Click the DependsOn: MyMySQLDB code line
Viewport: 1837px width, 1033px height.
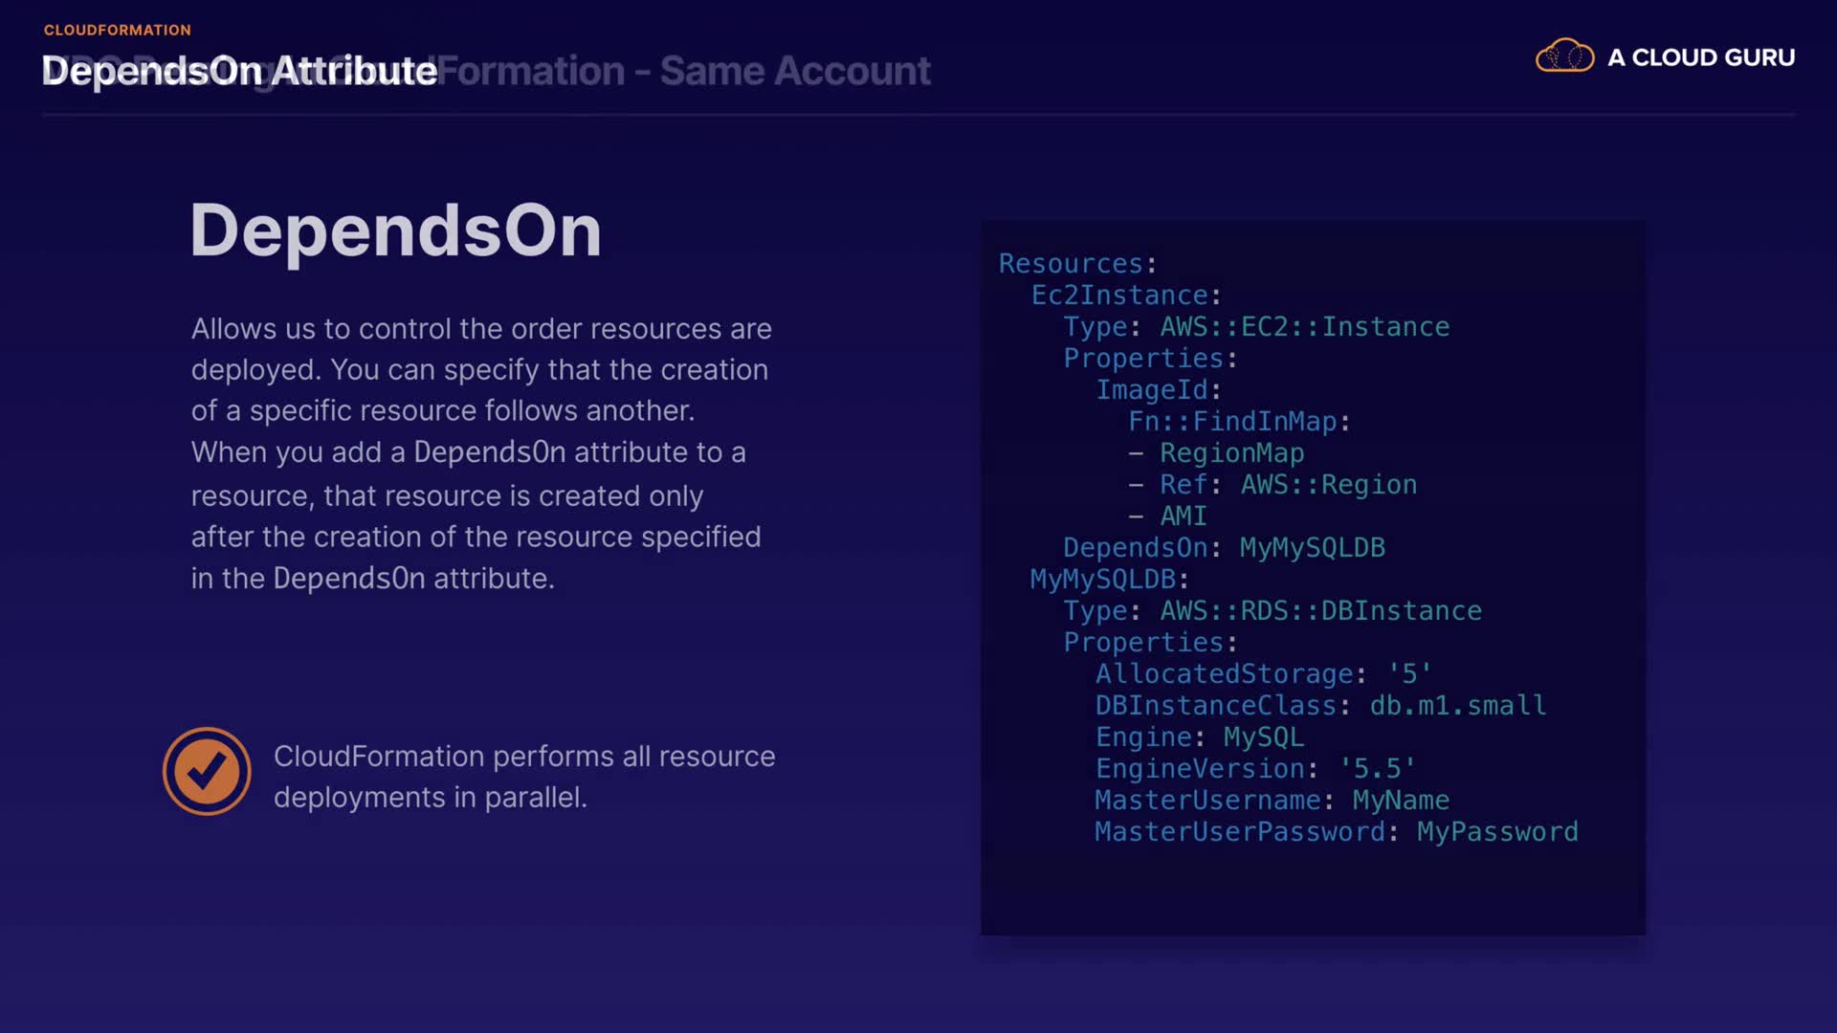pyautogui.click(x=1224, y=547)
